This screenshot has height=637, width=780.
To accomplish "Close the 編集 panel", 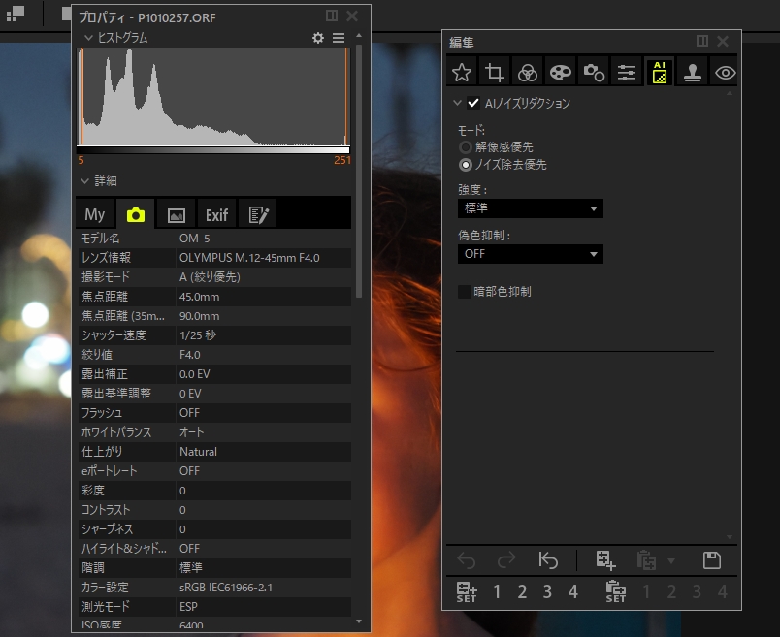I will click(723, 41).
